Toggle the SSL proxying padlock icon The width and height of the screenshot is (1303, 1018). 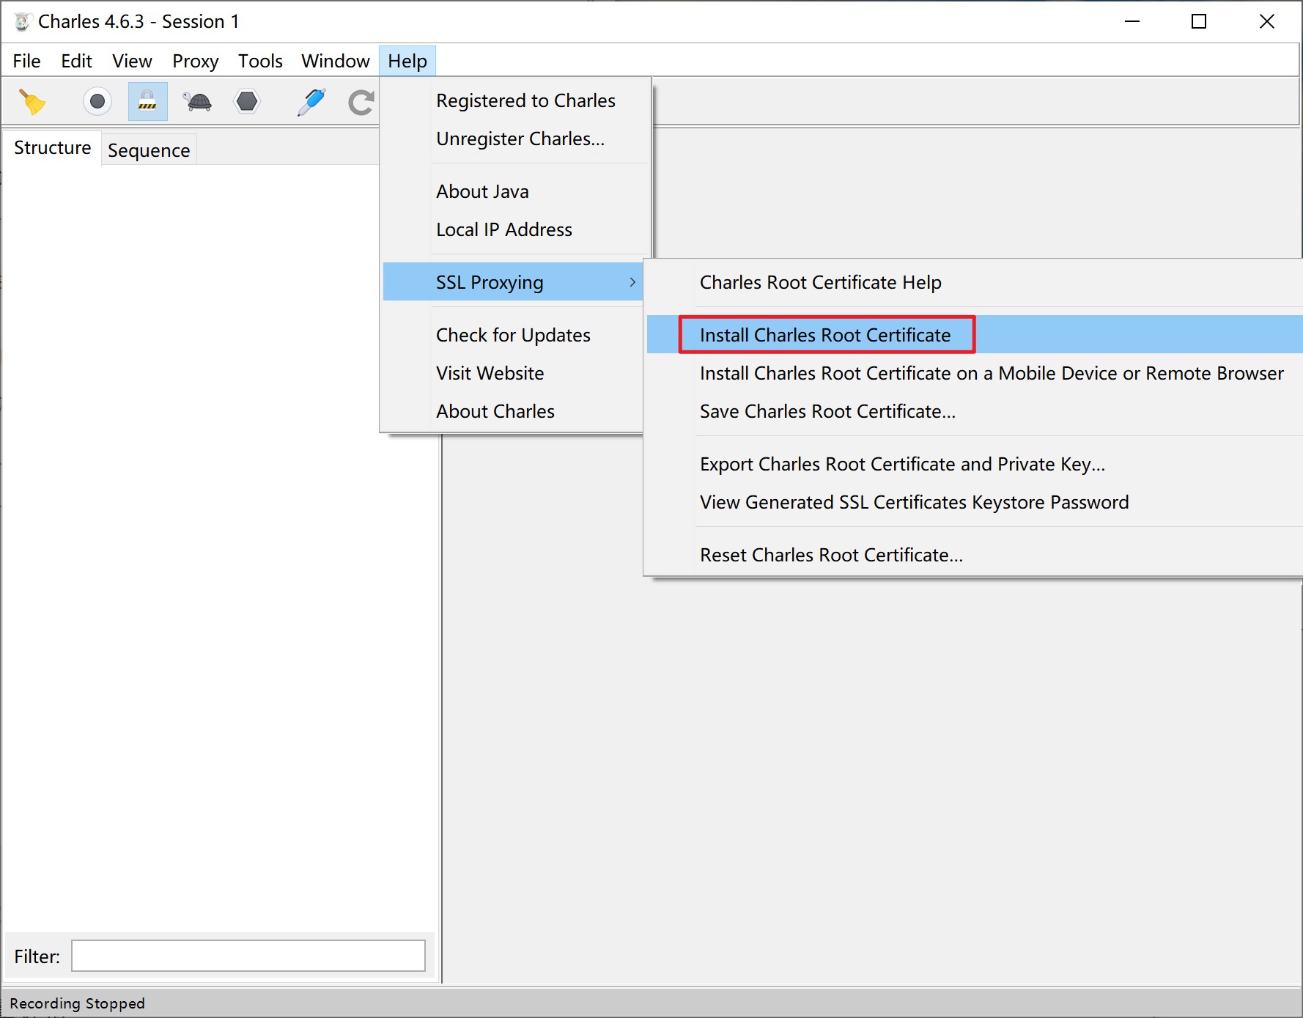[147, 101]
